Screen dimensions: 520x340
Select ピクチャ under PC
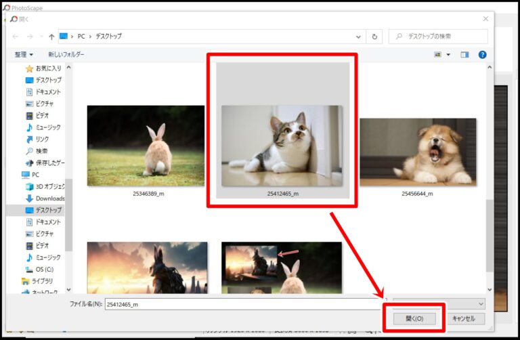[40, 234]
